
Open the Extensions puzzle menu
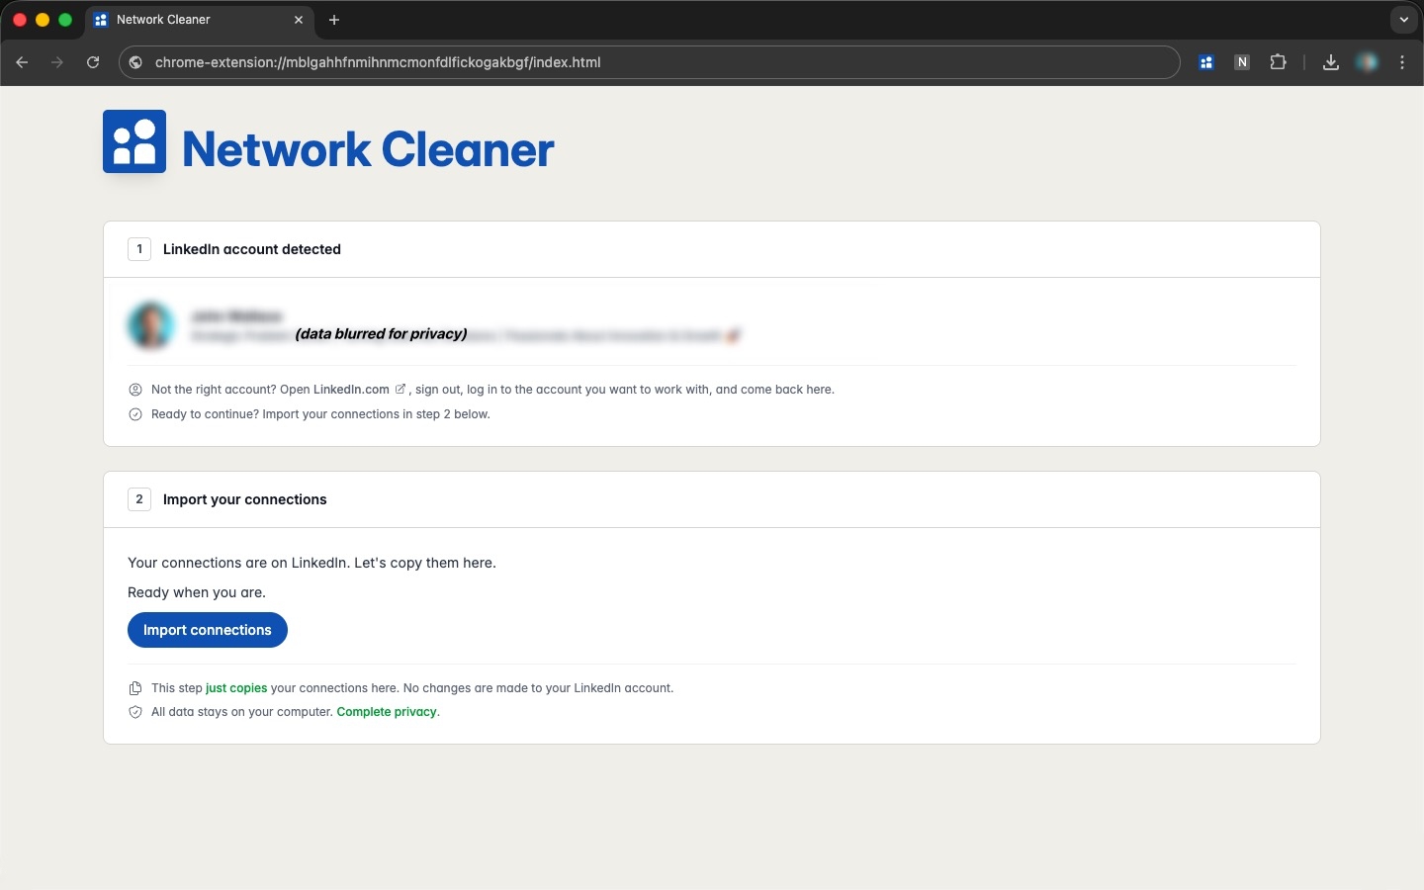coord(1278,62)
